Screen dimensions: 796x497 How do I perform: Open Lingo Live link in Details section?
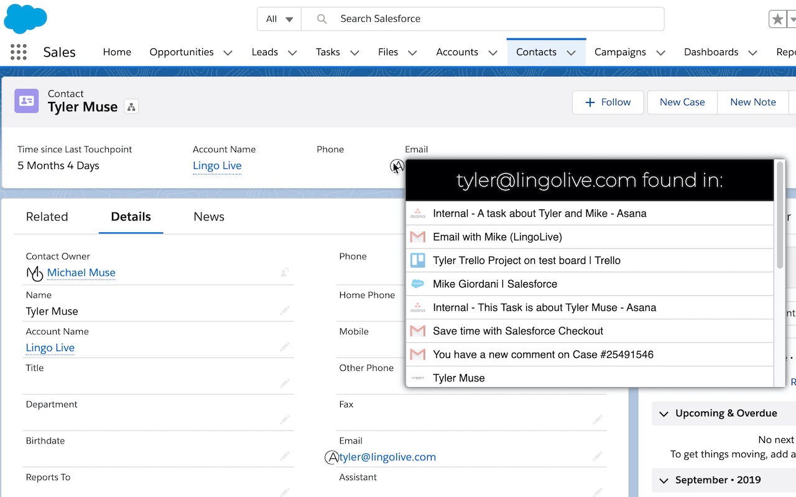50,348
